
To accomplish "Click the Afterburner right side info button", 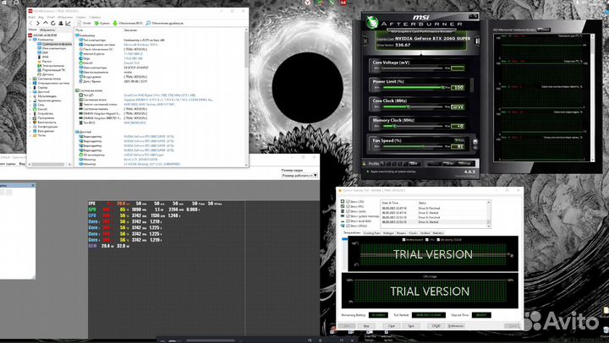I will click(x=477, y=41).
